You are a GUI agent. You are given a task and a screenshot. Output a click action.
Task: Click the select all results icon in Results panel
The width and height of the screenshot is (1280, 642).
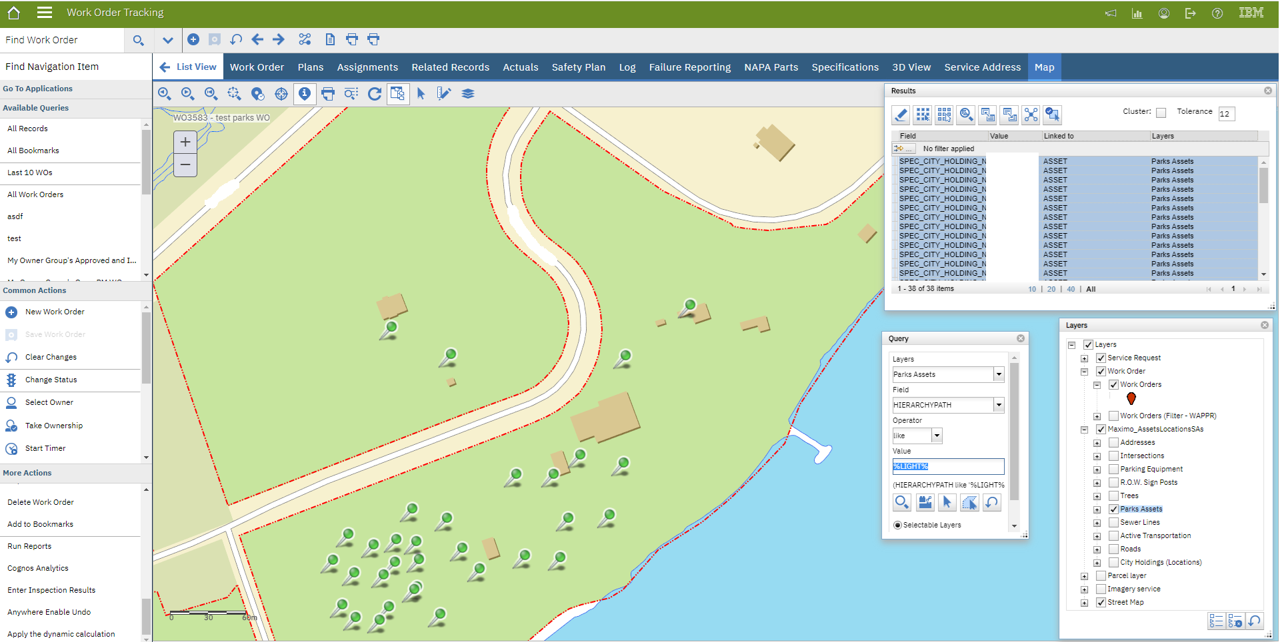pos(922,115)
